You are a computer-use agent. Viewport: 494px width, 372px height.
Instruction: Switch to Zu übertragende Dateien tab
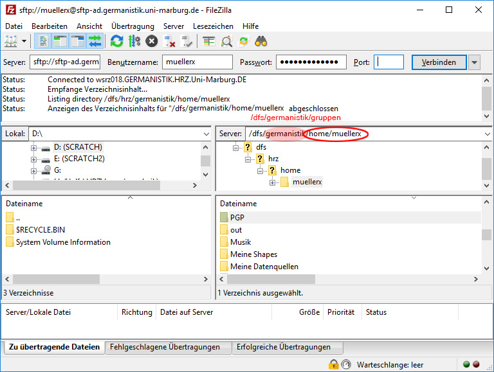54,347
